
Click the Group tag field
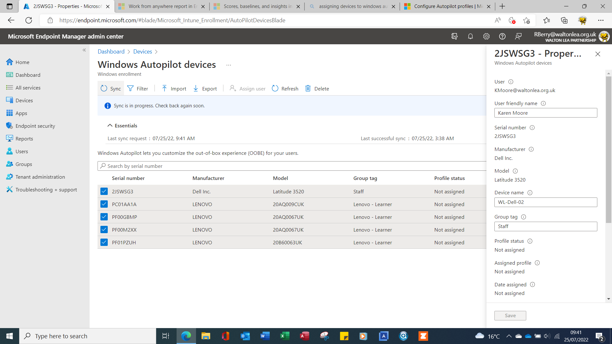(x=546, y=226)
